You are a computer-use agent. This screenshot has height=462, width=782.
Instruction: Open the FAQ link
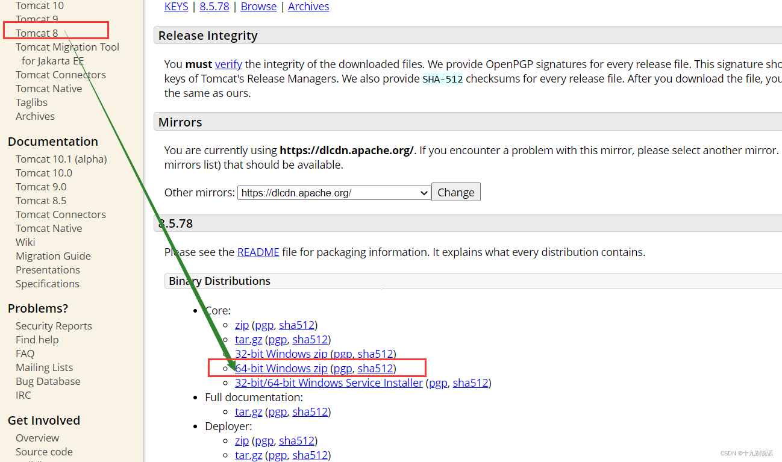tap(25, 354)
